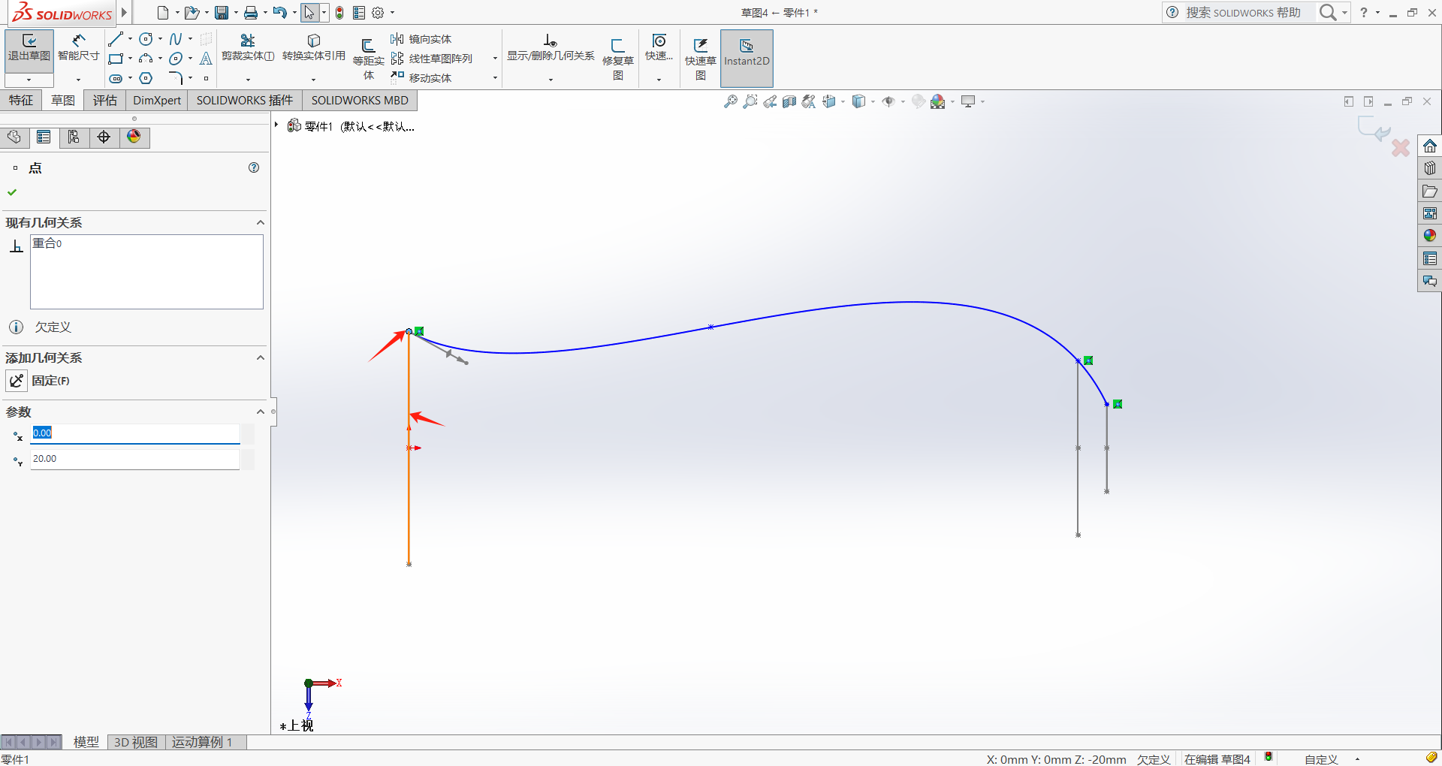Select the Polygon sketch tool
This screenshot has height=766, width=1442.
[146, 78]
